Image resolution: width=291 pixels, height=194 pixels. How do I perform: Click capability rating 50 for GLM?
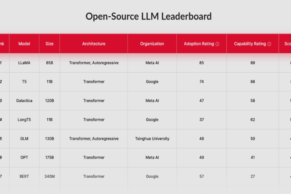click(x=252, y=139)
